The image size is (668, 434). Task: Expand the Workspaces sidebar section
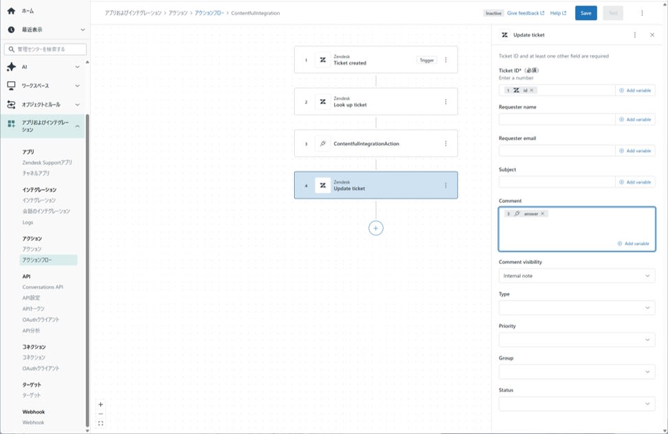(77, 86)
